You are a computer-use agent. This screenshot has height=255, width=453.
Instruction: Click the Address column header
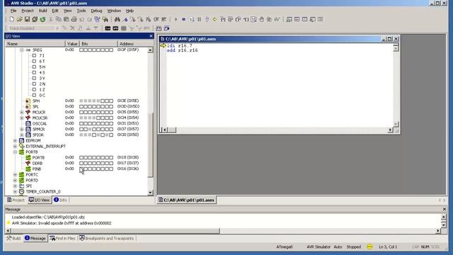point(135,44)
